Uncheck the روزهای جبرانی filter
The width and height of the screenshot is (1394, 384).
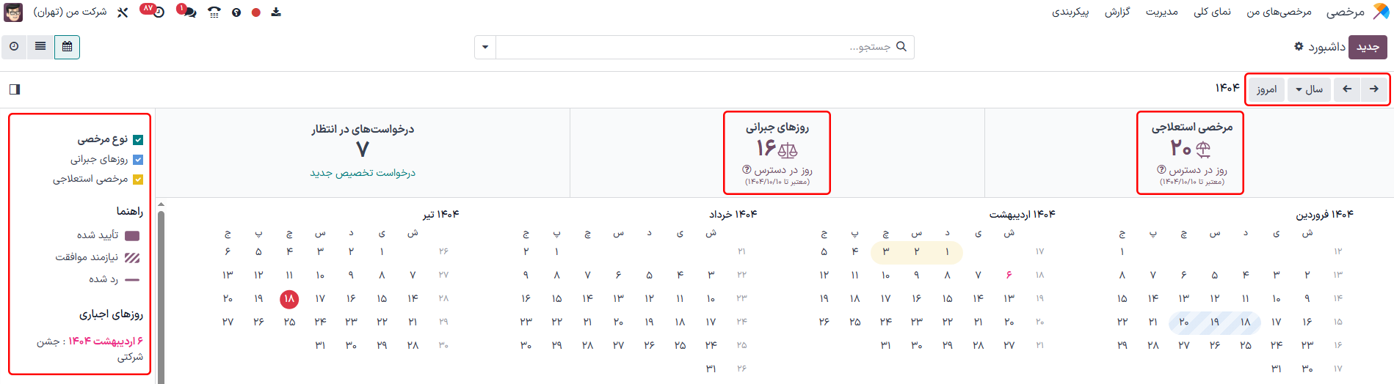(138, 160)
